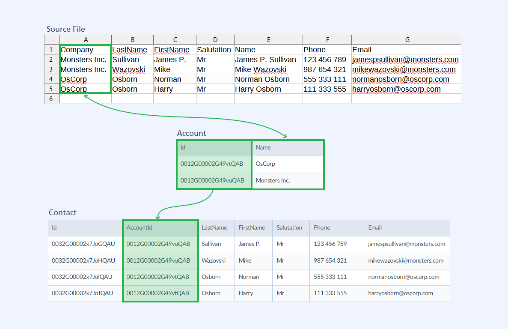The height and width of the screenshot is (329, 508).
Task: Select the Harry Osborn name cell
Action: (x=269, y=89)
